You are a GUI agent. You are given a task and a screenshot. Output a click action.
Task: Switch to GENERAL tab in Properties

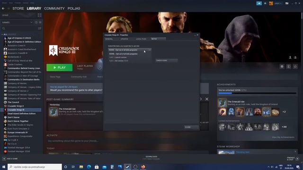(x=109, y=39)
